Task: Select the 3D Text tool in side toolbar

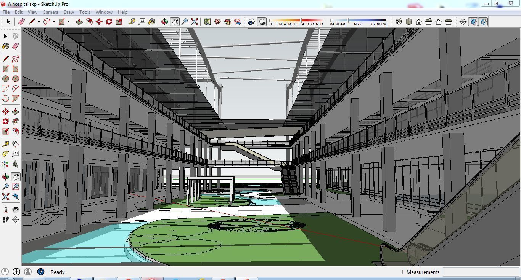Action: click(x=16, y=164)
